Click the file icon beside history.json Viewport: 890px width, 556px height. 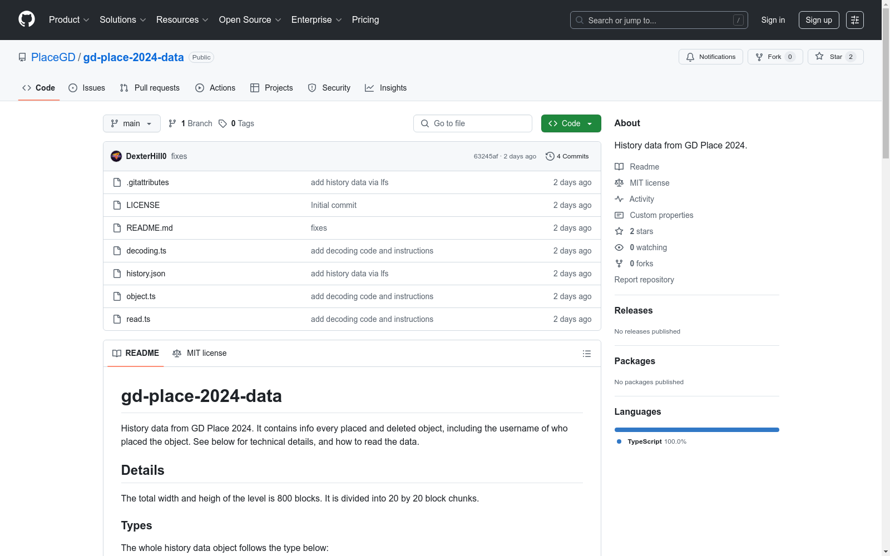[x=117, y=274]
